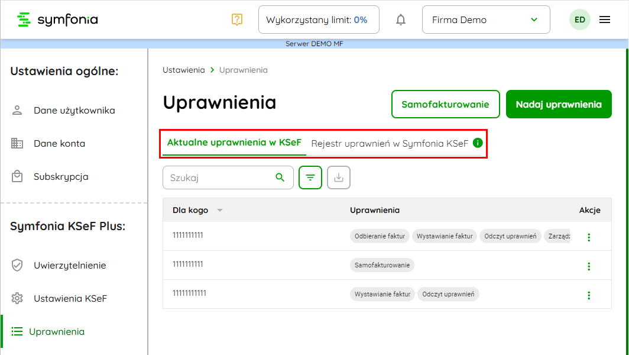Open actions menu for Odbieranie faktur row
This screenshot has height=355, width=629.
click(589, 237)
